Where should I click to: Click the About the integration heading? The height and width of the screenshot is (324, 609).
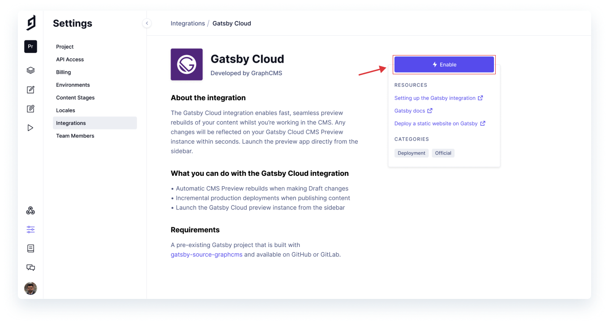tap(208, 98)
